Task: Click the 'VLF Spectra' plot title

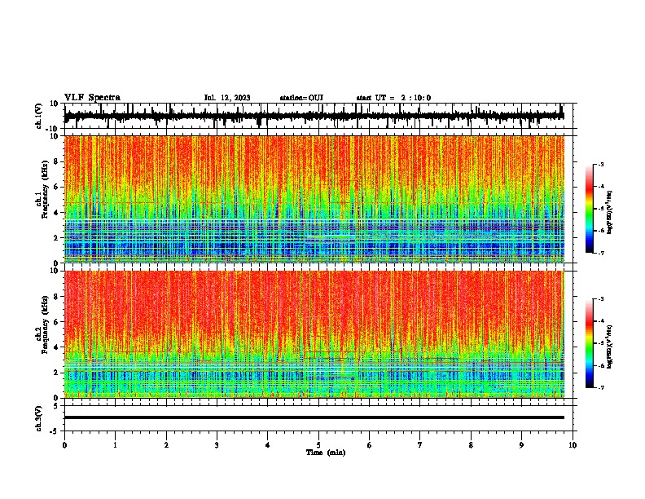Action: point(92,98)
